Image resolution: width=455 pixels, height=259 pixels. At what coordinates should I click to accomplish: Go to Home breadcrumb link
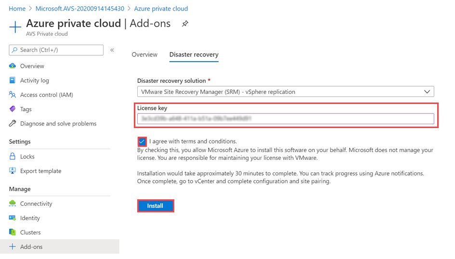point(17,9)
